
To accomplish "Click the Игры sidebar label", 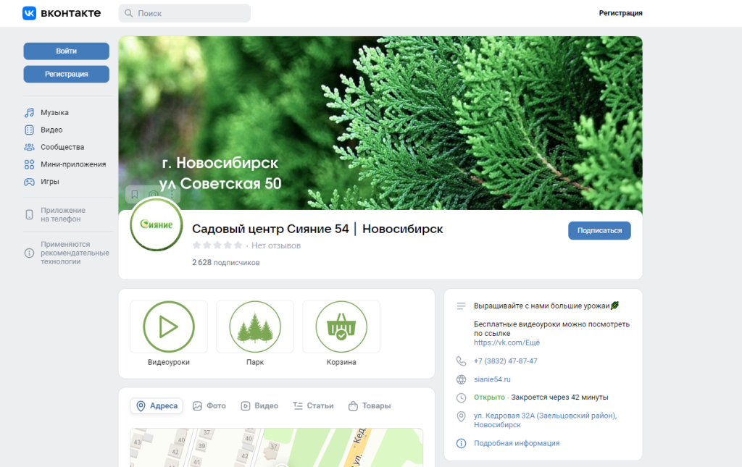I will pyautogui.click(x=50, y=182).
